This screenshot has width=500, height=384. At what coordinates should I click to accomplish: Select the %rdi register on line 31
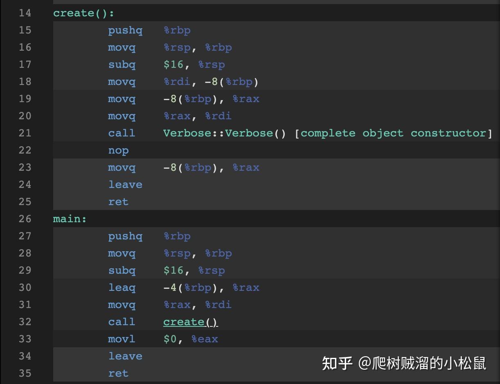pos(218,304)
